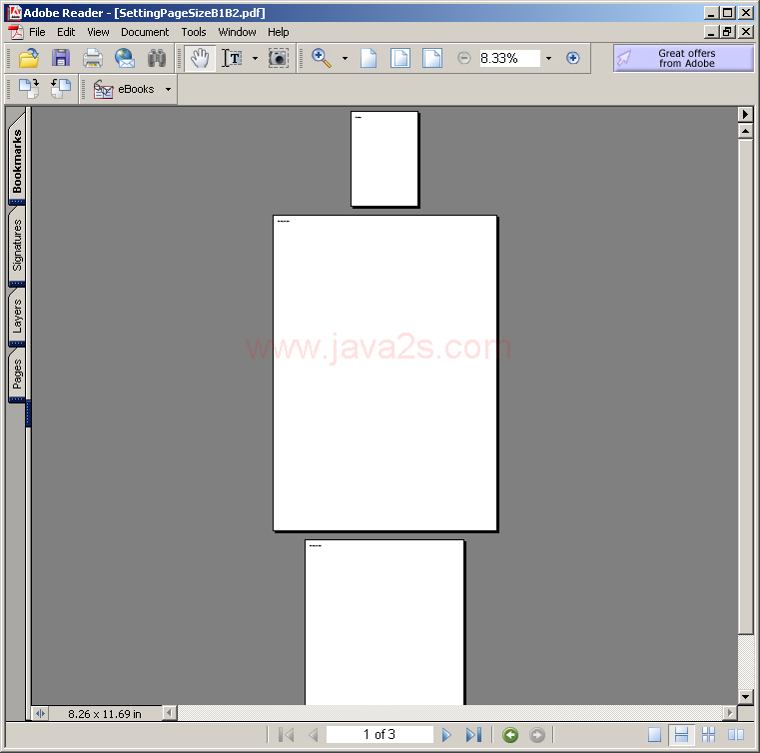The image size is (760, 753).
Task: Click the '8.26 x 11.69 in' page size readout
Action: tap(105, 714)
